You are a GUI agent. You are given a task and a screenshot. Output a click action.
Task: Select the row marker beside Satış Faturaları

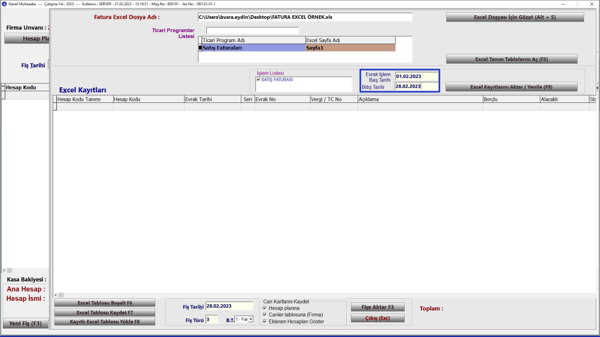click(x=200, y=48)
